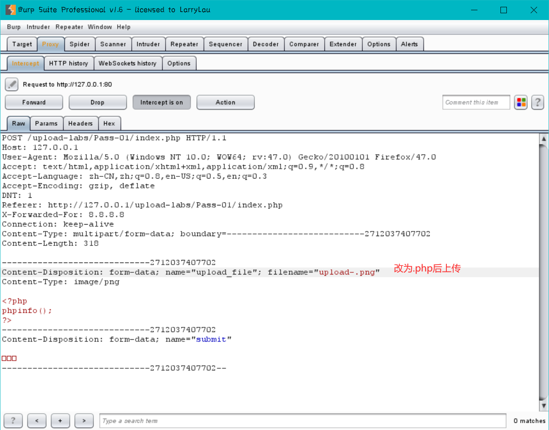Open the Burp menu
Viewport: 549px width, 430px height.
(14, 27)
